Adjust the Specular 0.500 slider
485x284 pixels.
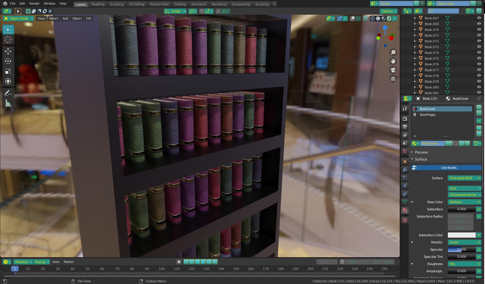pos(462,249)
